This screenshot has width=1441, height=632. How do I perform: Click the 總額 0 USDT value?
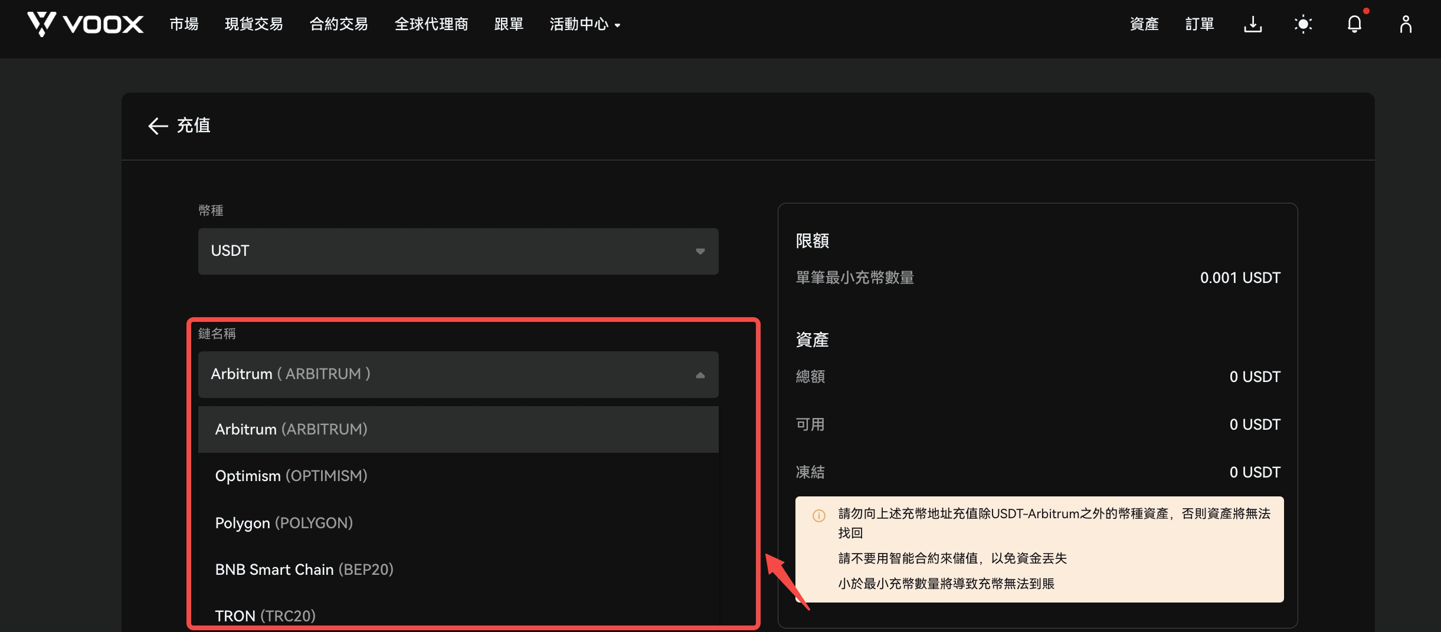pos(1255,377)
